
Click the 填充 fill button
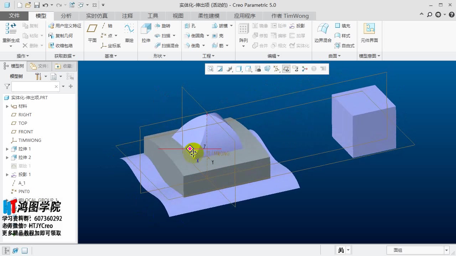(342, 26)
